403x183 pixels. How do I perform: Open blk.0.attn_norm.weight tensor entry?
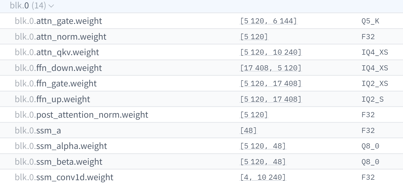201,37
